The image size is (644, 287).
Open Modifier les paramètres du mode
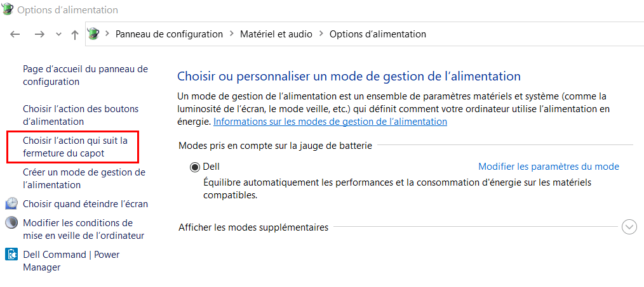(548, 167)
